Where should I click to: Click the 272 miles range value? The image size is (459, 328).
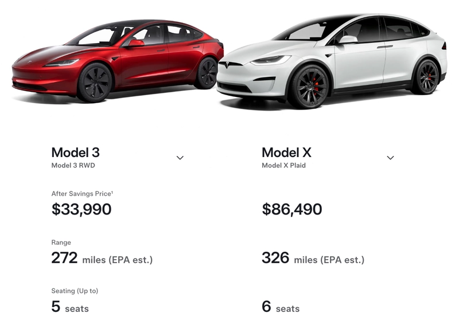[102, 259]
